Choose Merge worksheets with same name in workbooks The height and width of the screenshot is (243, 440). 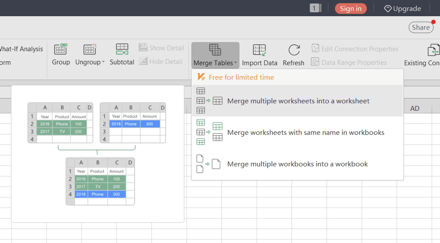pyautogui.click(x=305, y=133)
